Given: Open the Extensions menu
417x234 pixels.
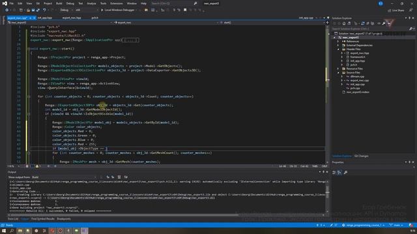Looking at the screenshot, I should pyautogui.click(x=116, y=3).
